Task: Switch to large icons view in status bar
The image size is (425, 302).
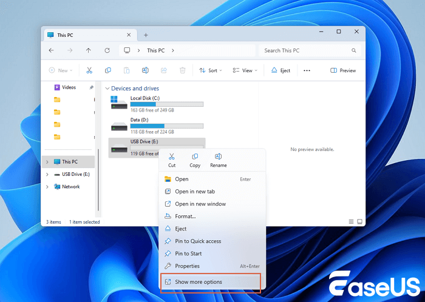Action: click(x=360, y=221)
